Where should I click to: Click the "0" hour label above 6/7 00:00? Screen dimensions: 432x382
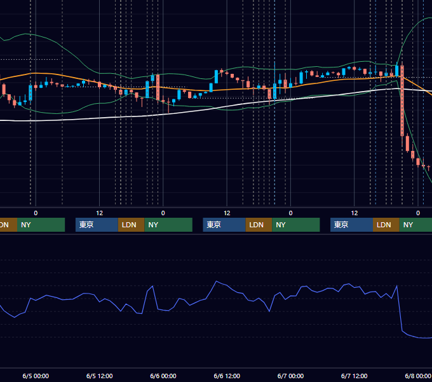(x=291, y=213)
